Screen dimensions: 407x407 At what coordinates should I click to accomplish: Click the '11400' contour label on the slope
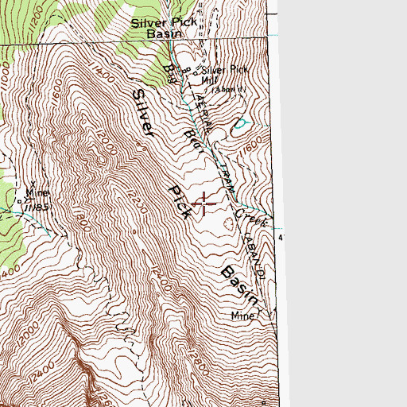[x=102, y=72]
